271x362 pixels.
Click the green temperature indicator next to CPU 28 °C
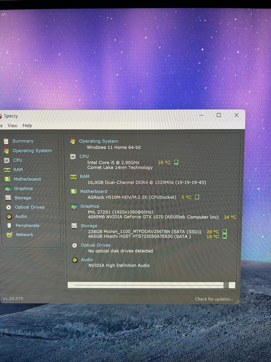pyautogui.click(x=176, y=162)
